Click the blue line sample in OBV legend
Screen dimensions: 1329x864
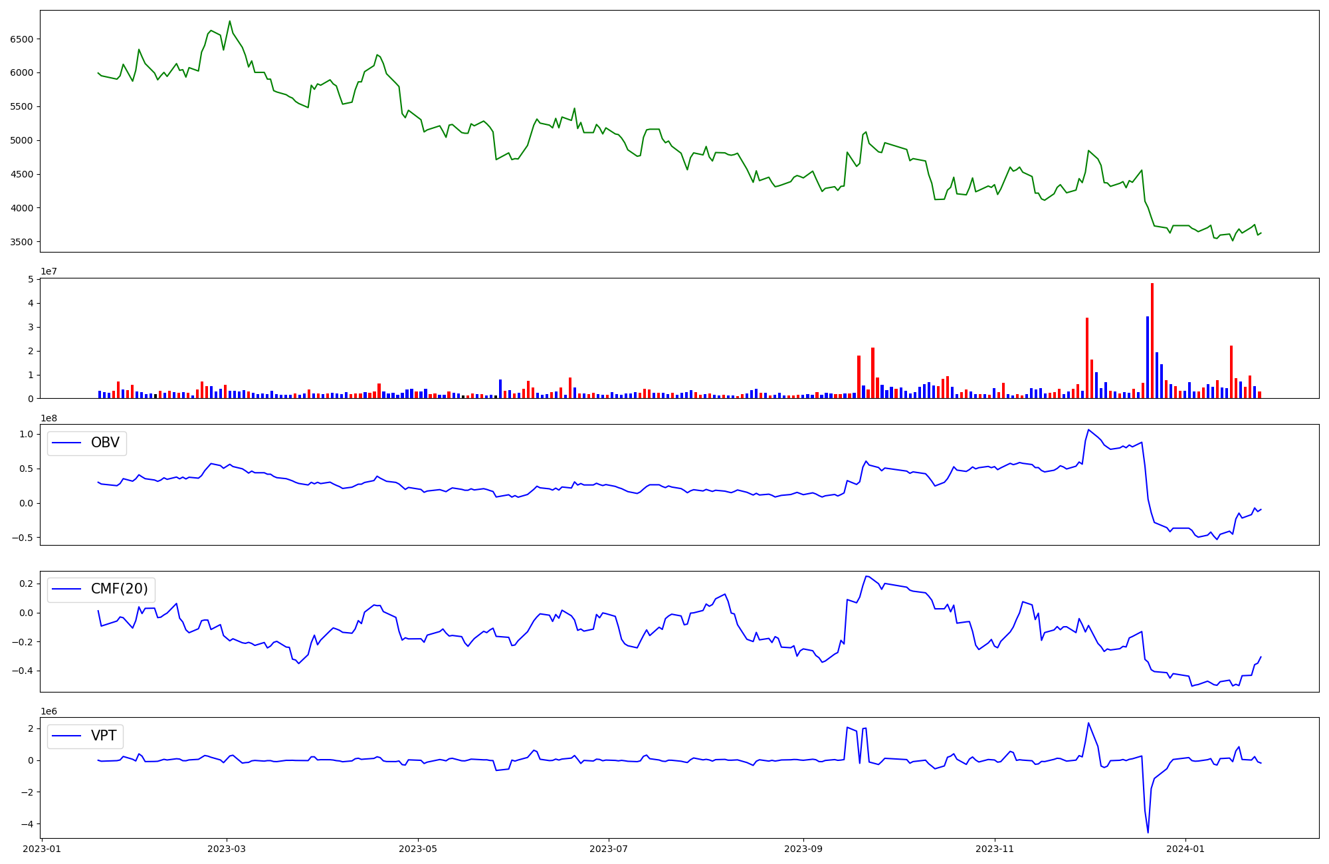pos(66,443)
